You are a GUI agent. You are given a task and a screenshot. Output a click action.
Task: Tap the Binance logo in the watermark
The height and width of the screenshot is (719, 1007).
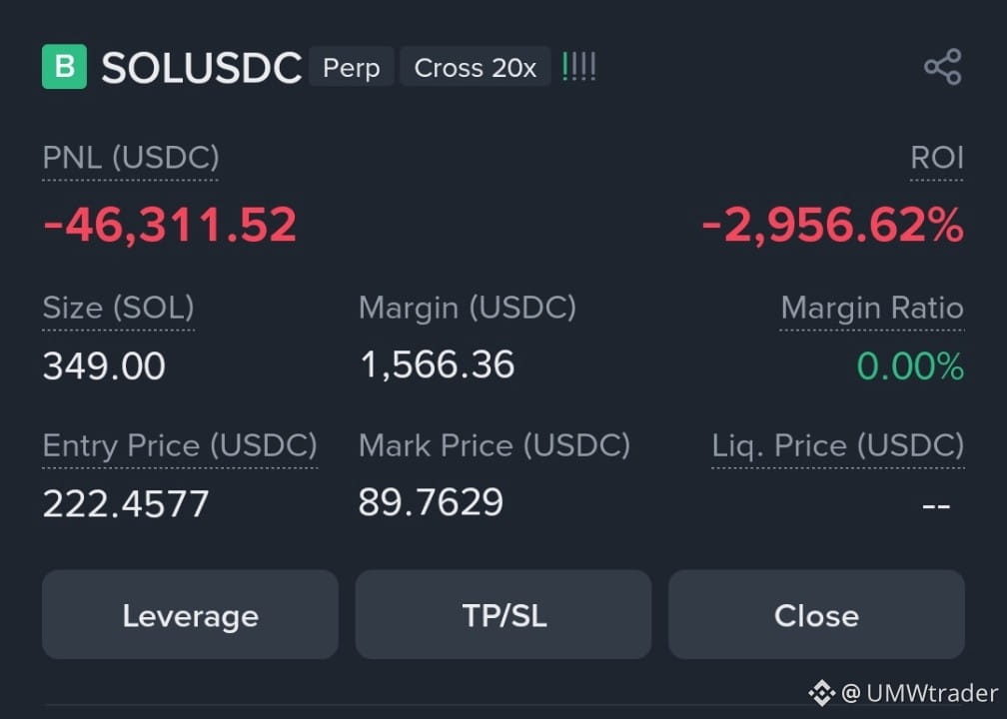click(x=821, y=693)
